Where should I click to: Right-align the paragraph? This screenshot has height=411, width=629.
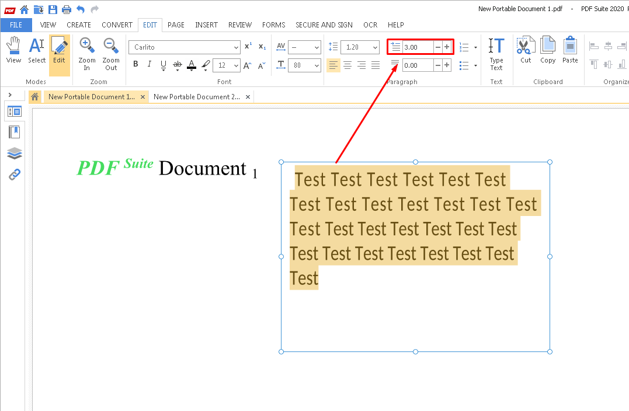click(362, 65)
